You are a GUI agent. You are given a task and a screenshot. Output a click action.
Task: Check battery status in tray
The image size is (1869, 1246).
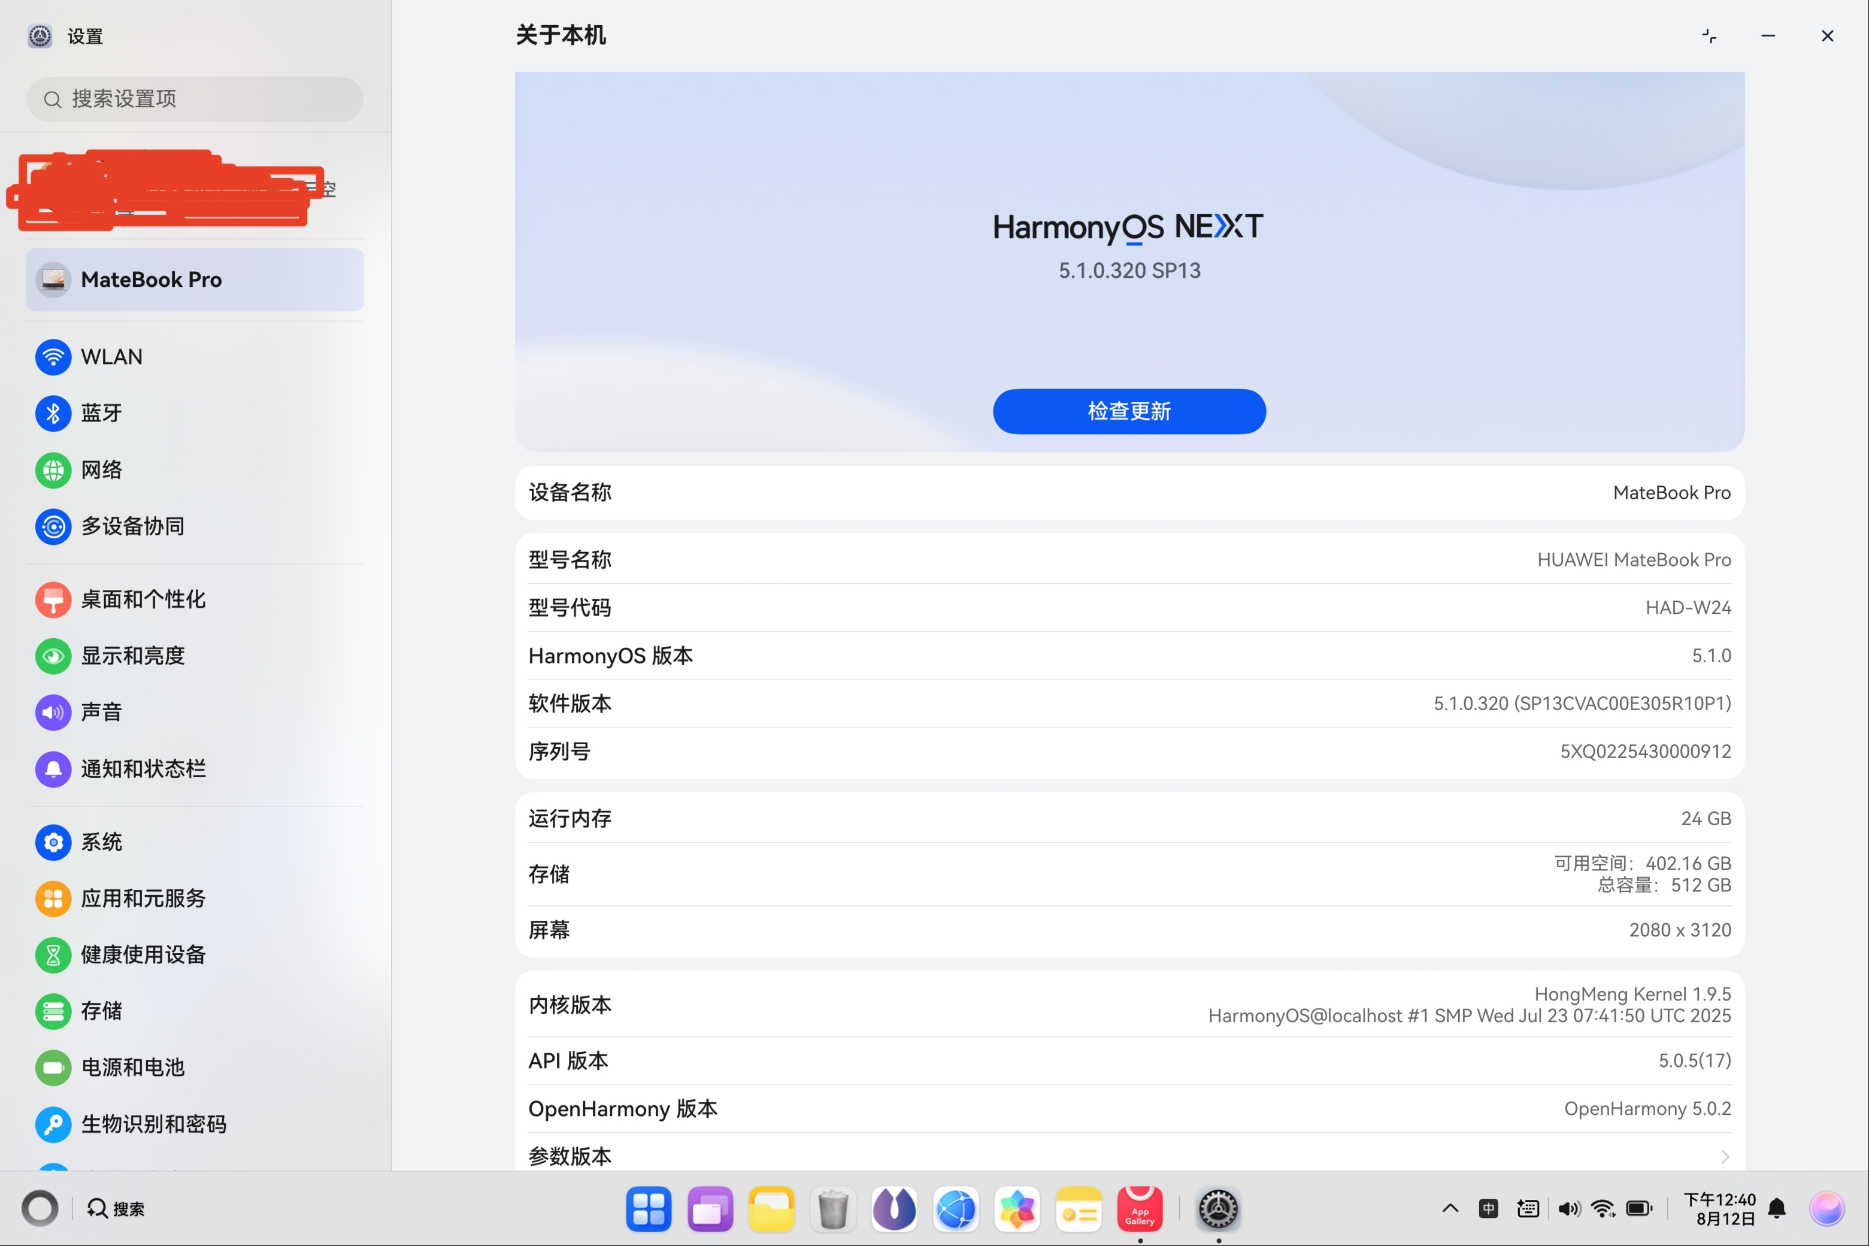coord(1640,1209)
